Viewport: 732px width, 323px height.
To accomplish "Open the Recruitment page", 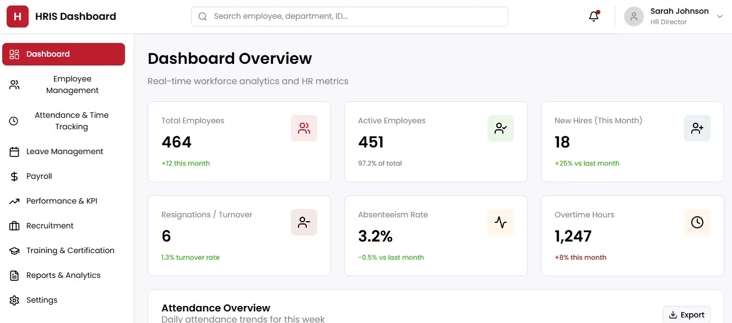I will click(50, 226).
